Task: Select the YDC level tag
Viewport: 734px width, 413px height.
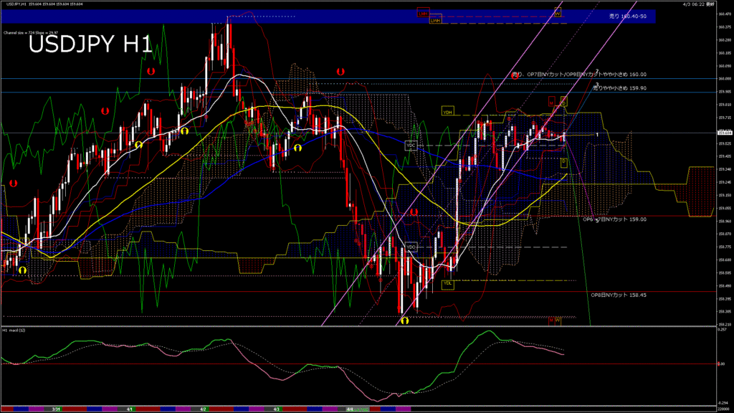Action: click(411, 145)
